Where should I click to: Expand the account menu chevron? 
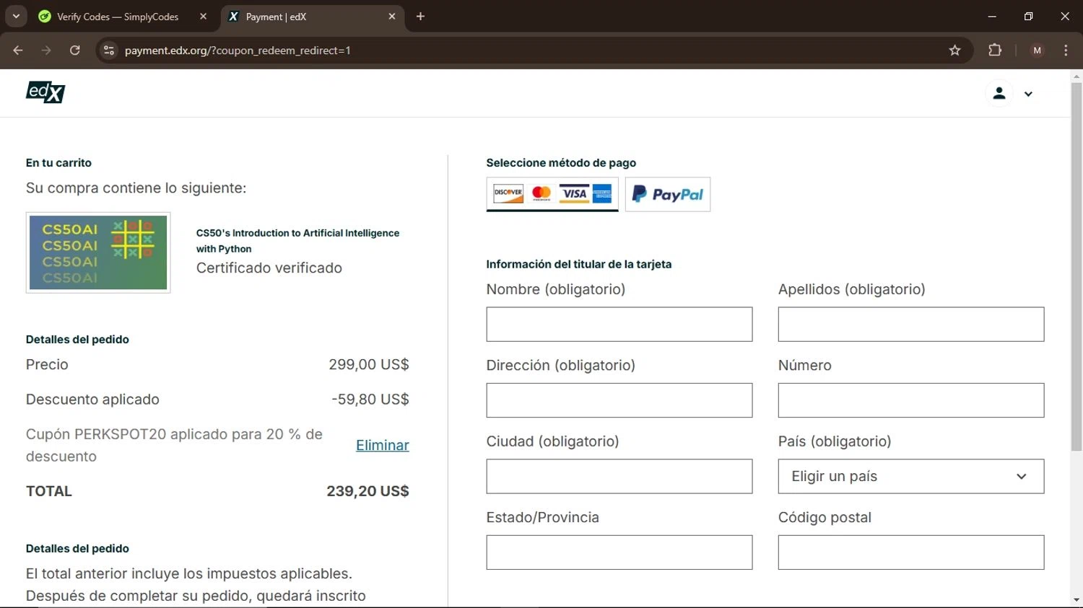tap(1028, 94)
